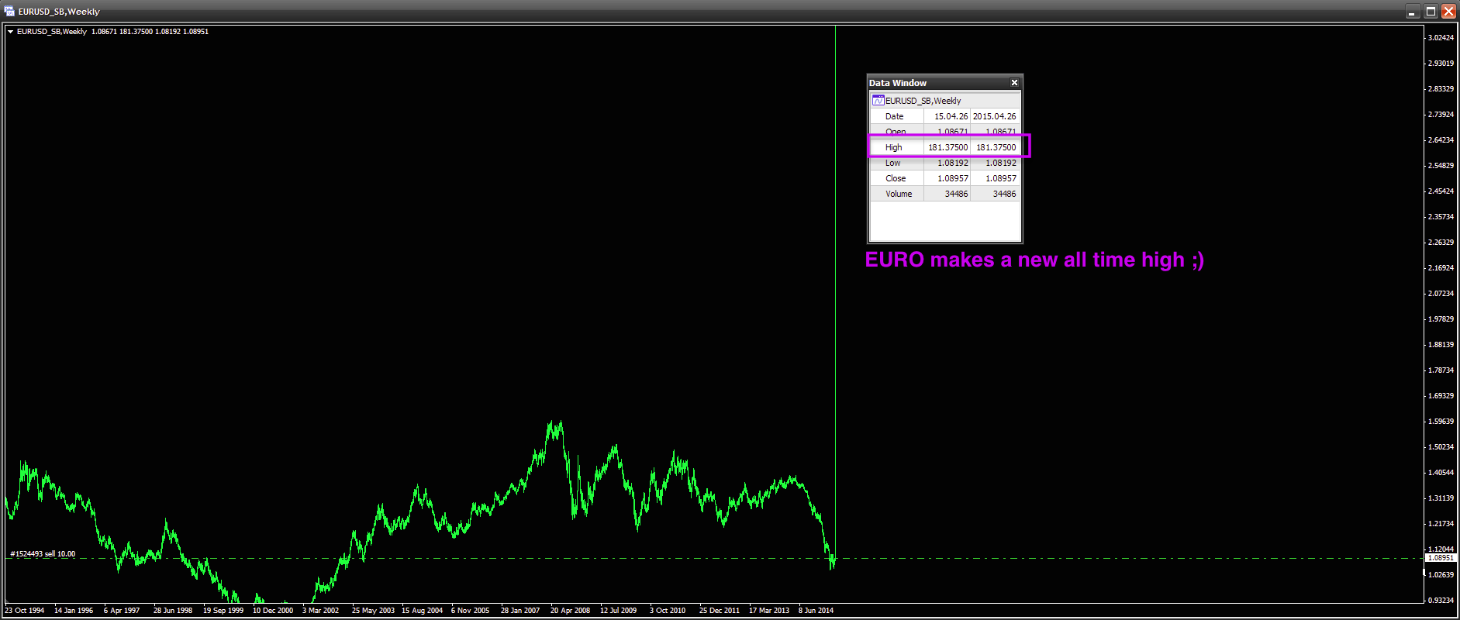Click the '15 Aug 2004' date on time axis
The image size is (1460, 620).
[x=422, y=611]
